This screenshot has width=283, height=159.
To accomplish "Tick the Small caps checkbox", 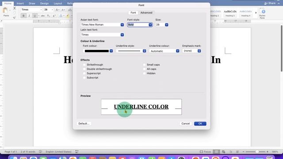I will click(x=144, y=64).
